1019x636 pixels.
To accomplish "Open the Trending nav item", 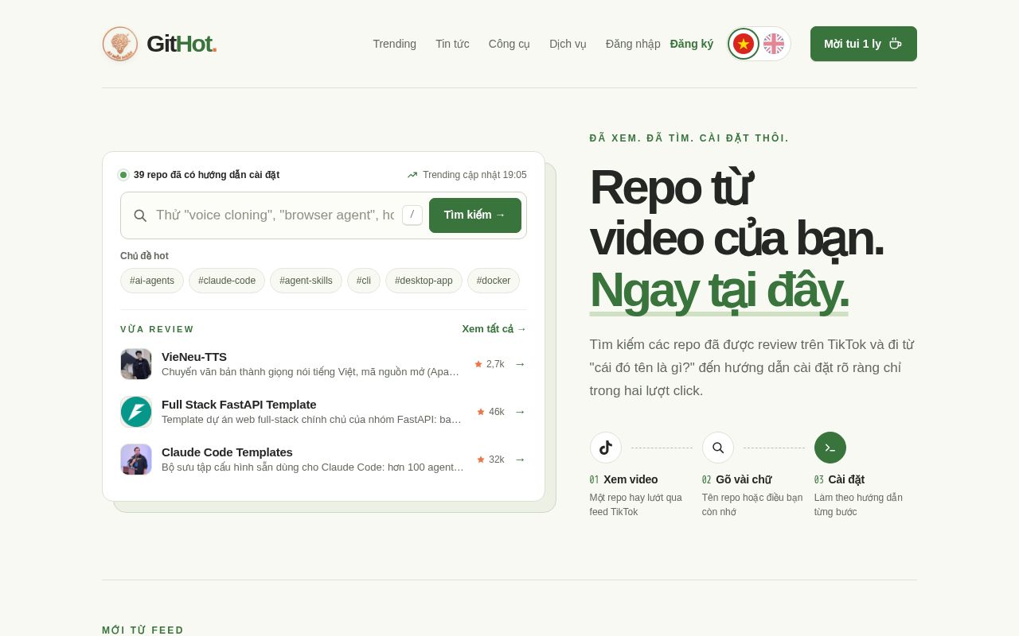I will 395,44.
